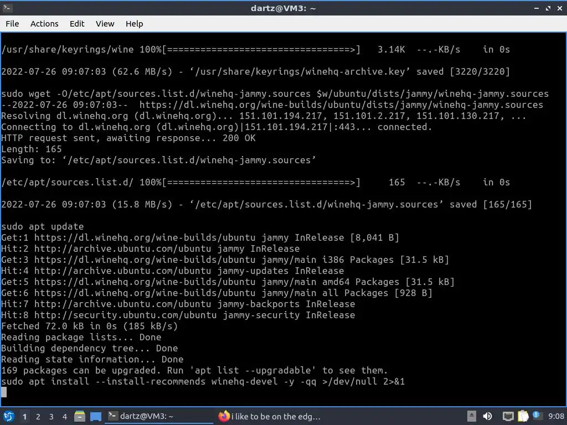Click the 'Reading state information... Done' line
Viewport: 567px width, 425px height.
coord(92,360)
